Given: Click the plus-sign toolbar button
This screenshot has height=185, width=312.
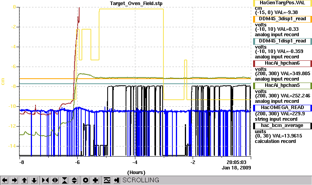Looking at the screenshot, I should pyautogui.click(x=95, y=180).
